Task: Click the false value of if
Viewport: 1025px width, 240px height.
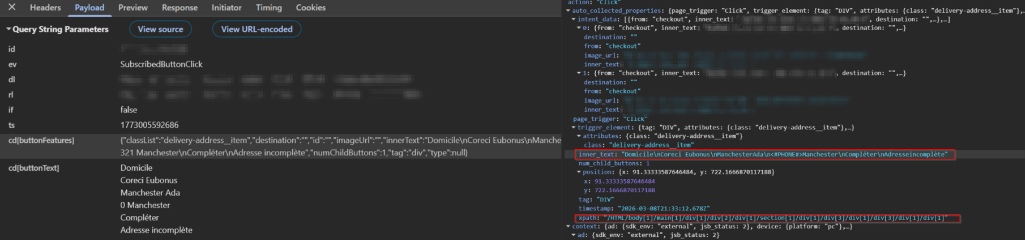Action: (128, 110)
